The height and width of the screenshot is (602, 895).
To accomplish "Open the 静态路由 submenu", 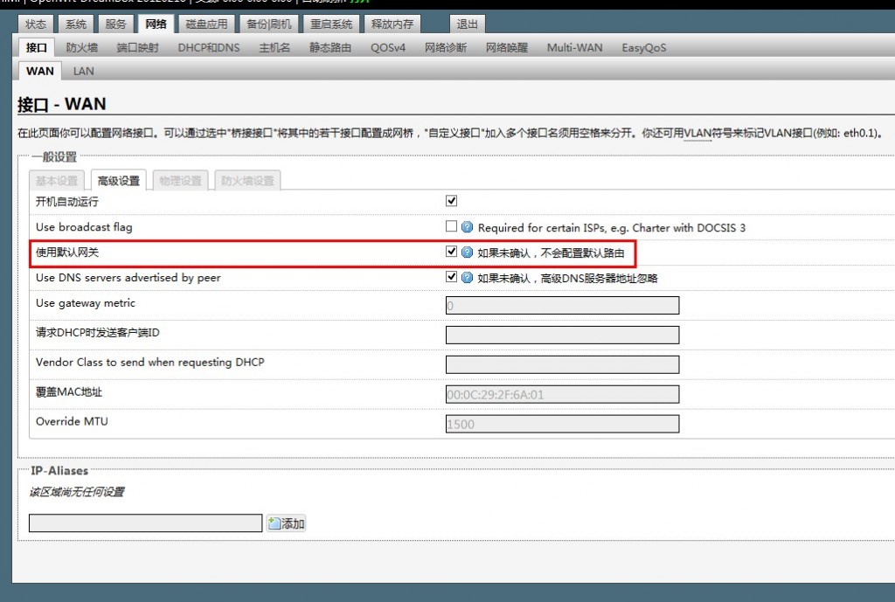I will tap(330, 48).
